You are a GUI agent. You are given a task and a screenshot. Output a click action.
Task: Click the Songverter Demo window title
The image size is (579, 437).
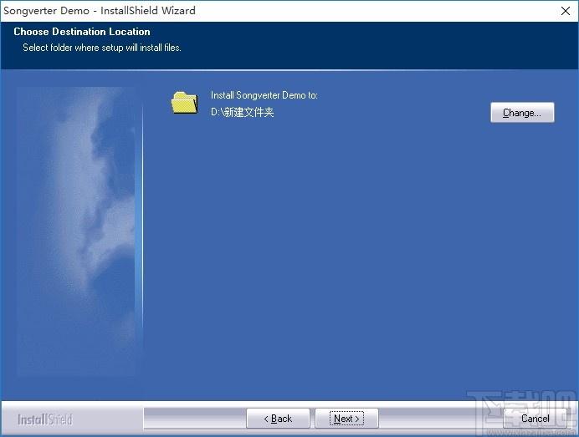(x=100, y=11)
